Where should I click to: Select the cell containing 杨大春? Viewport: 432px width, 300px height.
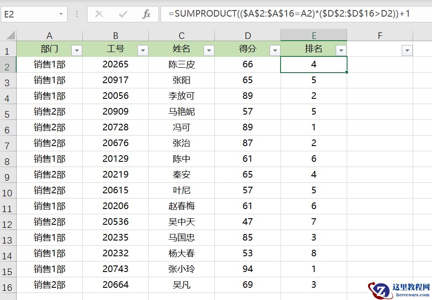point(182,253)
